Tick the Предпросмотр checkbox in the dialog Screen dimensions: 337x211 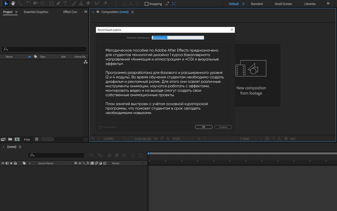(x=100, y=127)
